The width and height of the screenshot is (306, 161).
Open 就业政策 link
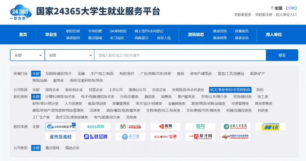[x=220, y=38]
